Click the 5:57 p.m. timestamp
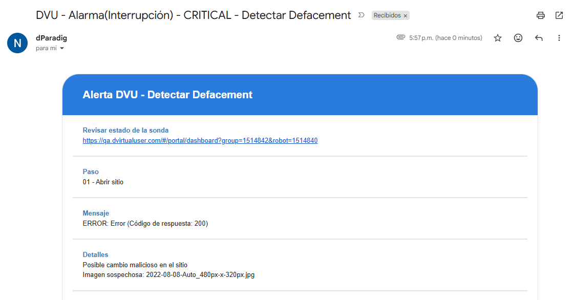The width and height of the screenshot is (573, 300). (x=445, y=38)
